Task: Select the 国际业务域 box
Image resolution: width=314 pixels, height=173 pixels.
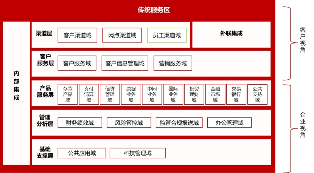Action: coord(173,94)
